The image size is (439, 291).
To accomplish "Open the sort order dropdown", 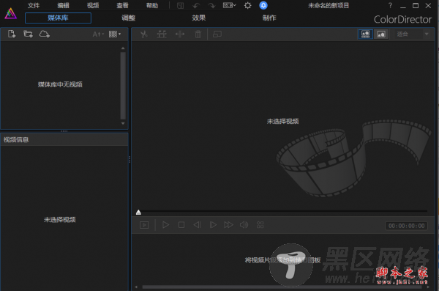I will [98, 34].
